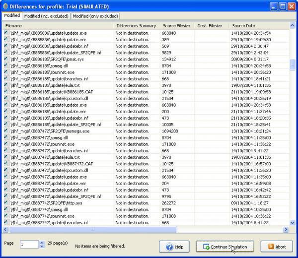The image size is (298, 258).
Task: Increase page number with up spinner arrow
Action: point(42,242)
